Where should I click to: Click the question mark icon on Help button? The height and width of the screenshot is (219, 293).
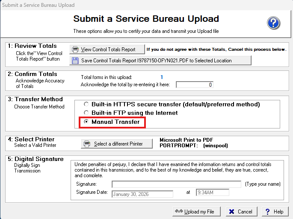267,211
